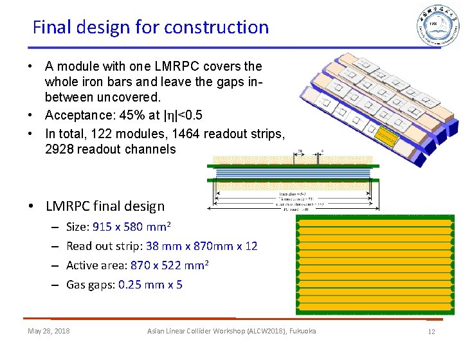Image resolution: width=463 pixels, height=347 pixels.
Task: Click the 'Gas gaps: 0.25 mm x 5' item
Action: [x=124, y=285]
